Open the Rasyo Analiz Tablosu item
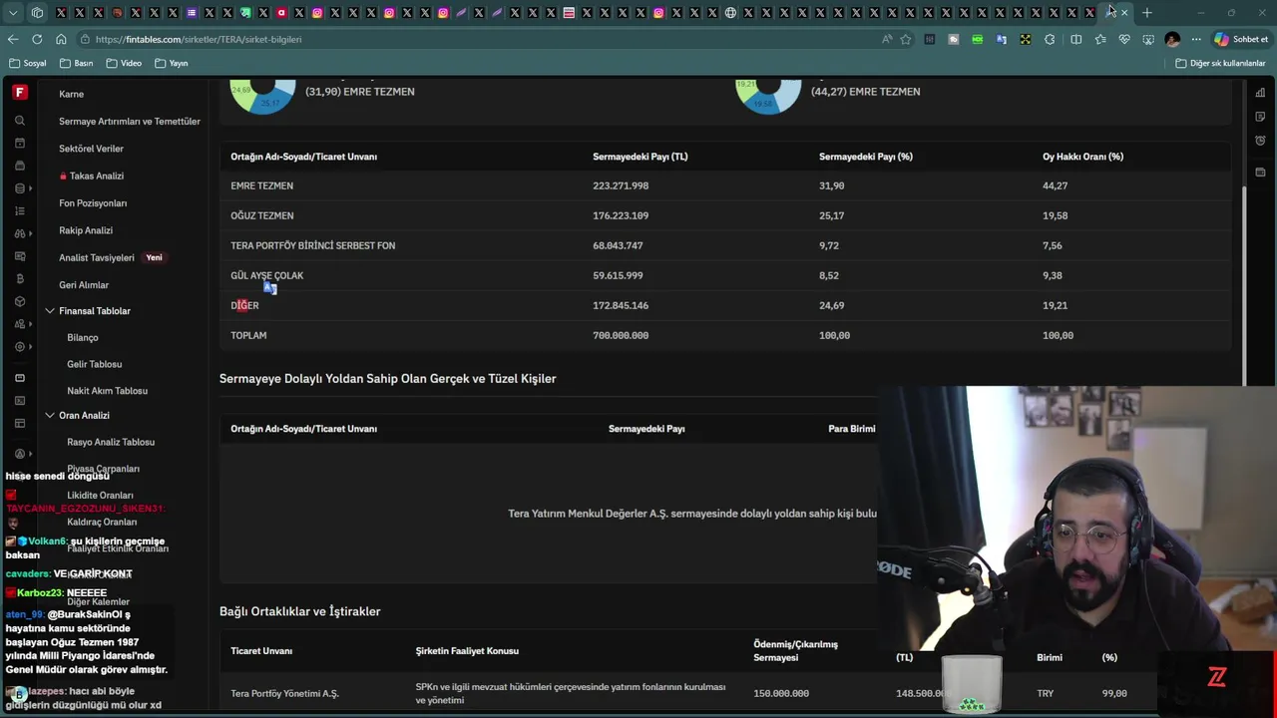This screenshot has width=1277, height=718. tap(111, 442)
